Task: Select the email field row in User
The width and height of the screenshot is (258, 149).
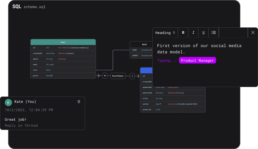Action: click(x=63, y=59)
